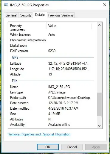
Task: Click the Altitude value 19
Action: (50, 74)
